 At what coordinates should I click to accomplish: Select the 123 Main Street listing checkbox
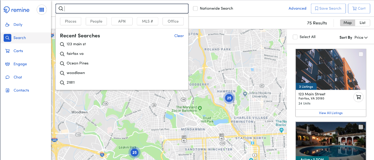pyautogui.click(x=361, y=54)
